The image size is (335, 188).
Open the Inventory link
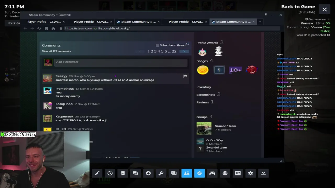click(204, 87)
